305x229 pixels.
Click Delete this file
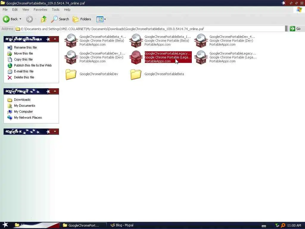(x=24, y=77)
